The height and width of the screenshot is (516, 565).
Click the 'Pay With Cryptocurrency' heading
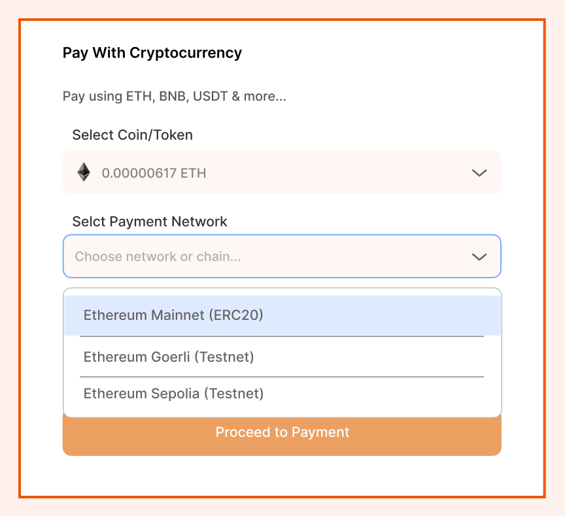152,53
